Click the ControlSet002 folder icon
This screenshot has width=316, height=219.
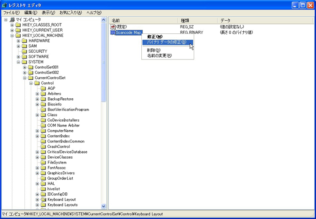pos(31,73)
